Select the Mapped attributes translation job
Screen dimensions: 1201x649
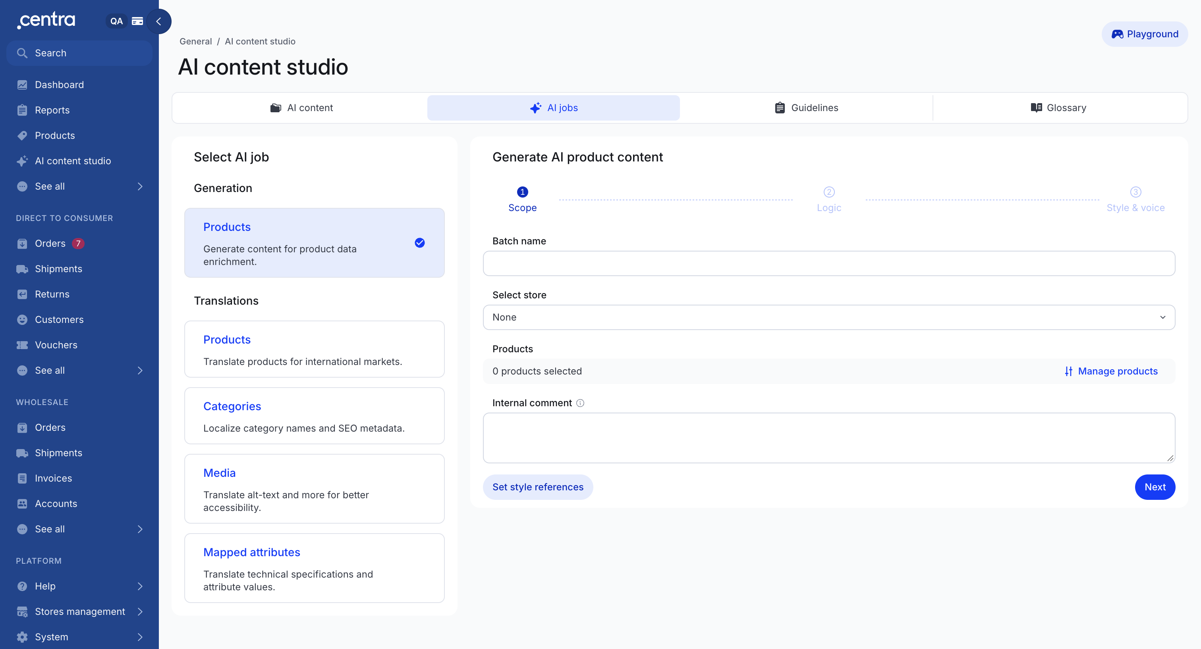(314, 568)
